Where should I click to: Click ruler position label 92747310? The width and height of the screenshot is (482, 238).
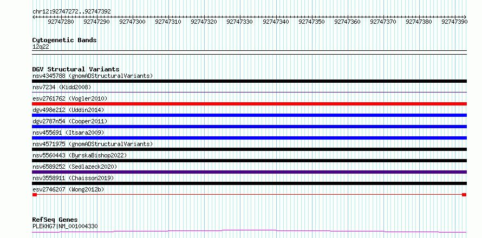(168, 22)
